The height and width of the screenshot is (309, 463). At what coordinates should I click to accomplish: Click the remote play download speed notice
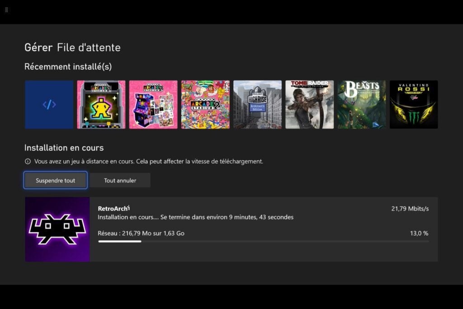point(148,162)
